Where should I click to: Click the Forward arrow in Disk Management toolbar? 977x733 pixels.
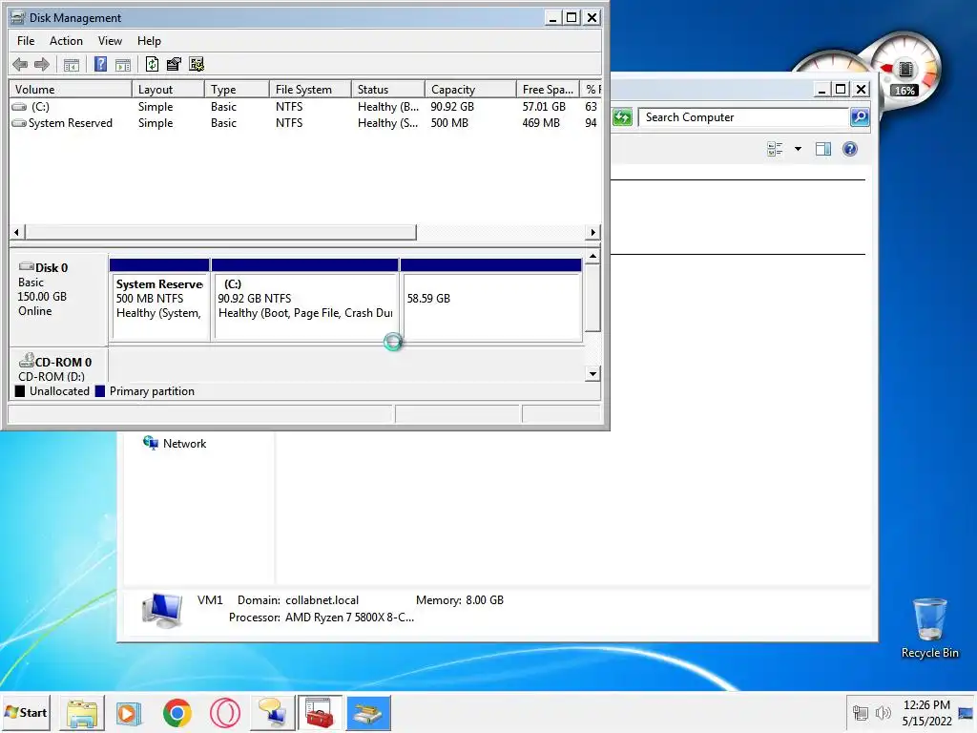(x=42, y=64)
